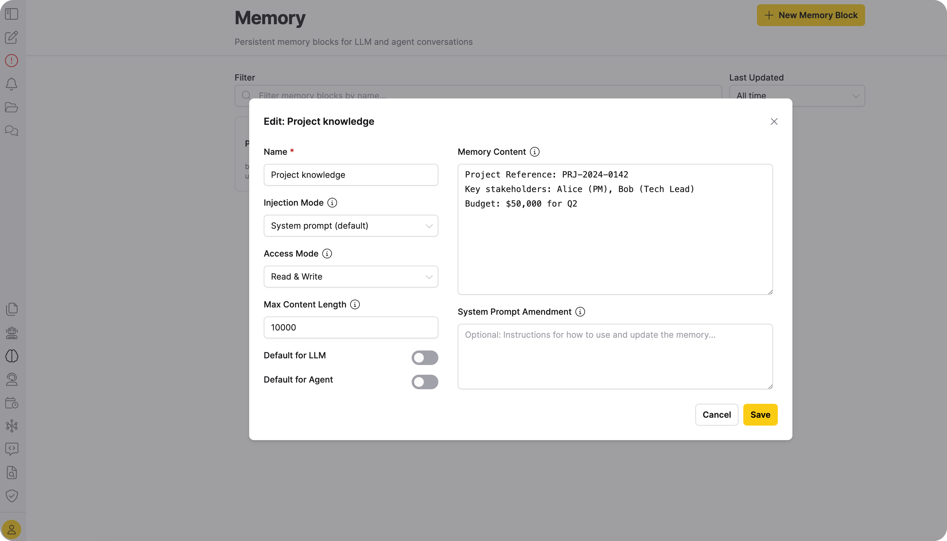Toggle the sidebar panel icon
The image size is (947, 541).
pyautogui.click(x=12, y=14)
